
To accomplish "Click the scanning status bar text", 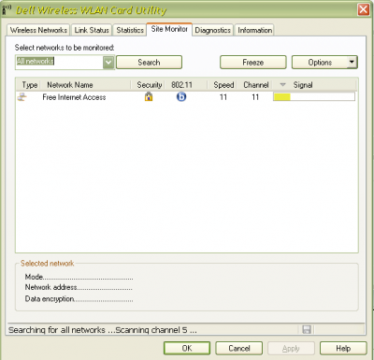I will [103, 330].
